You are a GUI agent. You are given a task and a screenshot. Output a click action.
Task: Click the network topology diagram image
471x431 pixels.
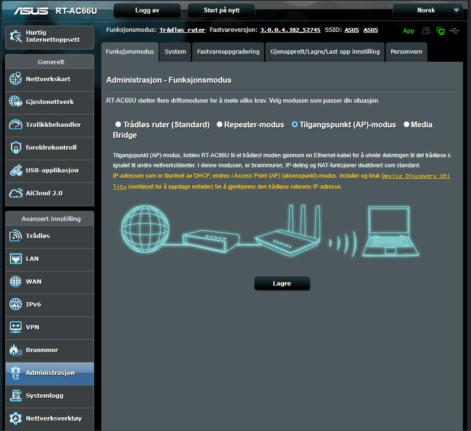pos(270,231)
